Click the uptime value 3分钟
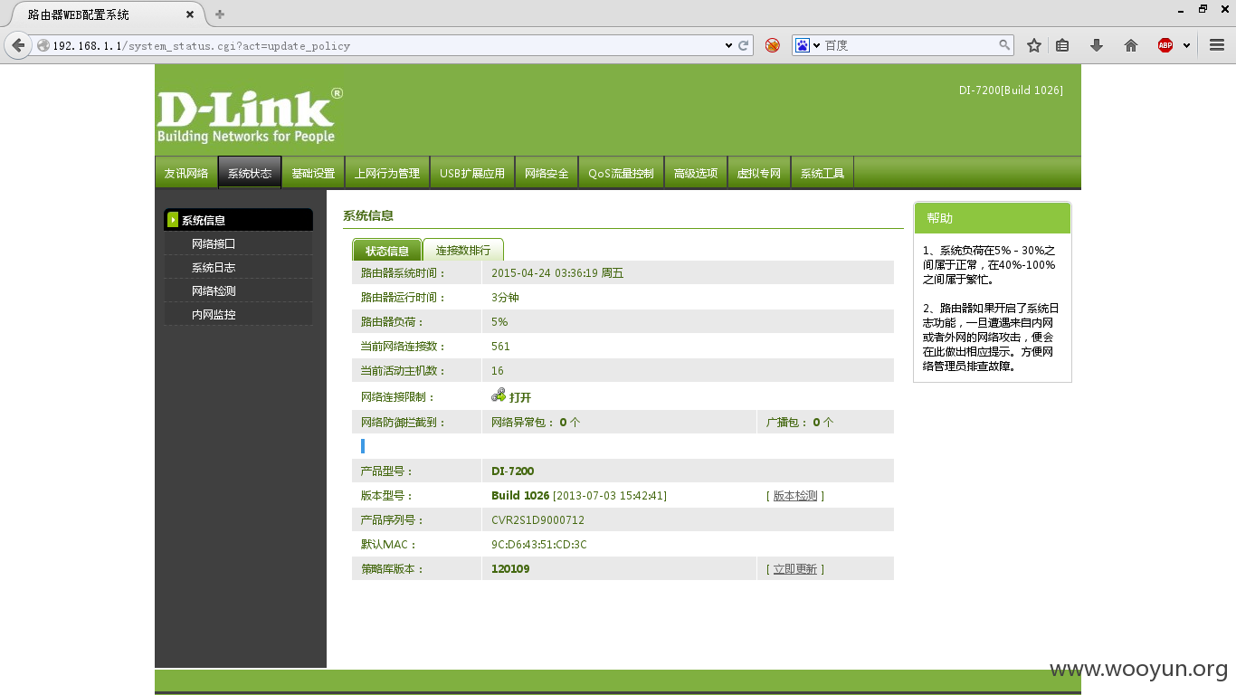 tap(505, 298)
